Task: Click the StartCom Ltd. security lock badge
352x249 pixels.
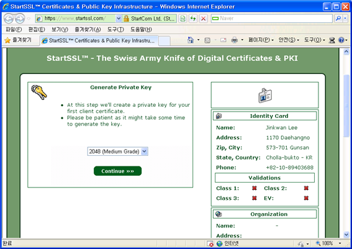Action: click(x=149, y=19)
